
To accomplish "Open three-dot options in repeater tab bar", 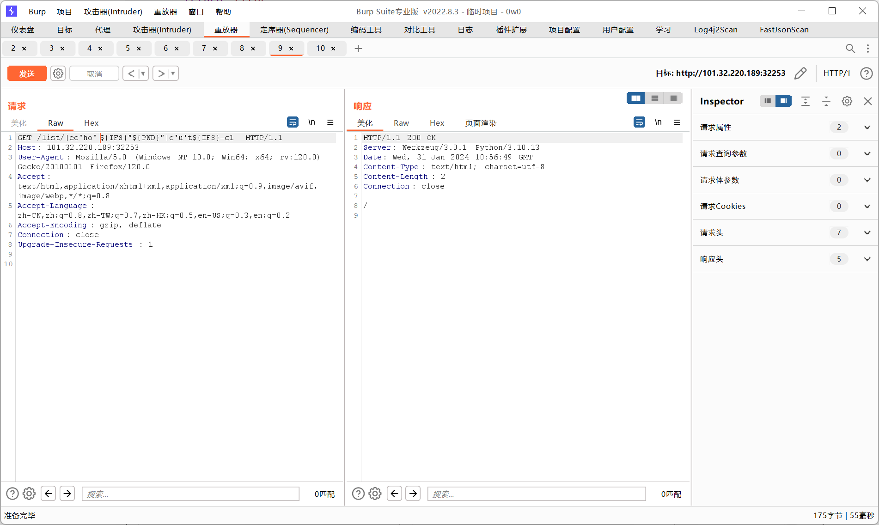I will tap(868, 49).
